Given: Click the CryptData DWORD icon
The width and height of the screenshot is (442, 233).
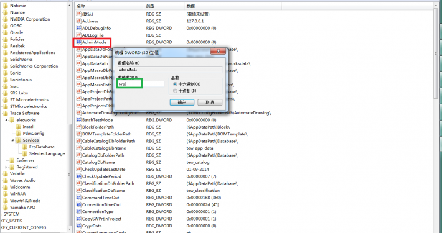Looking at the screenshot, I should (79, 226).
